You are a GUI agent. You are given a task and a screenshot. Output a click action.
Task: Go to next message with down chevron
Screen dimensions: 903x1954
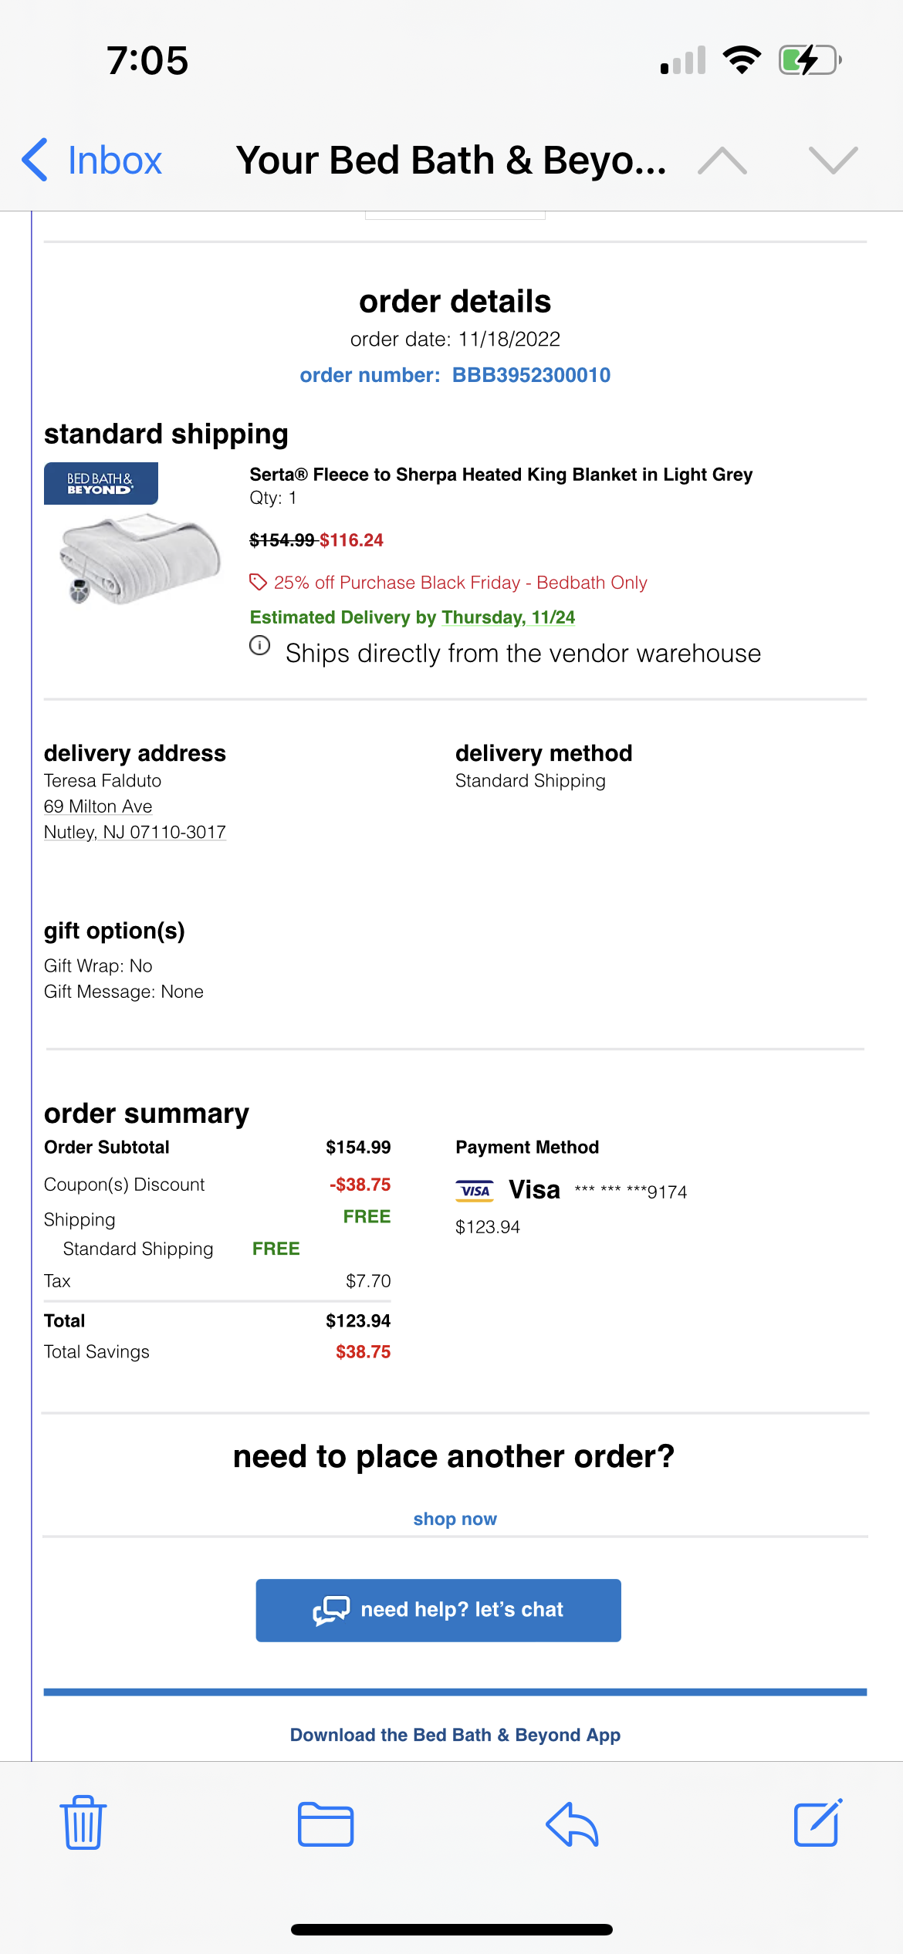[x=834, y=161]
